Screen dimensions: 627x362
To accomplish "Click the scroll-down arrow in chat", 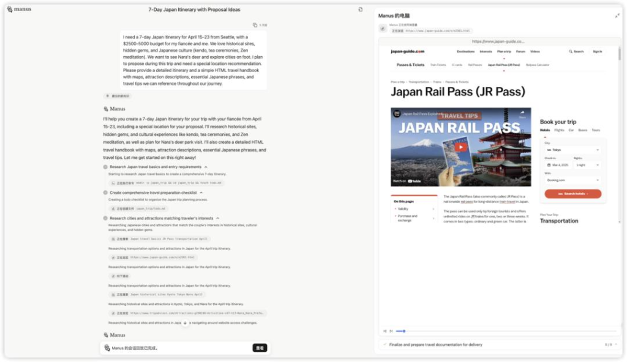I will 185,323.
